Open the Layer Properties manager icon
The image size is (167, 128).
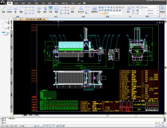point(94,10)
